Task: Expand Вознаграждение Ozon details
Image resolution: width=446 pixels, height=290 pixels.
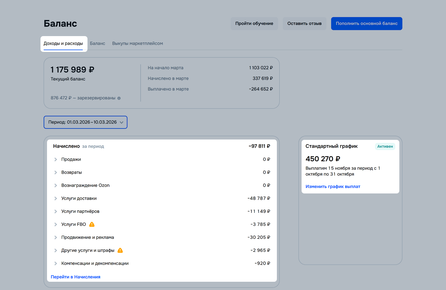Action: coord(56,186)
